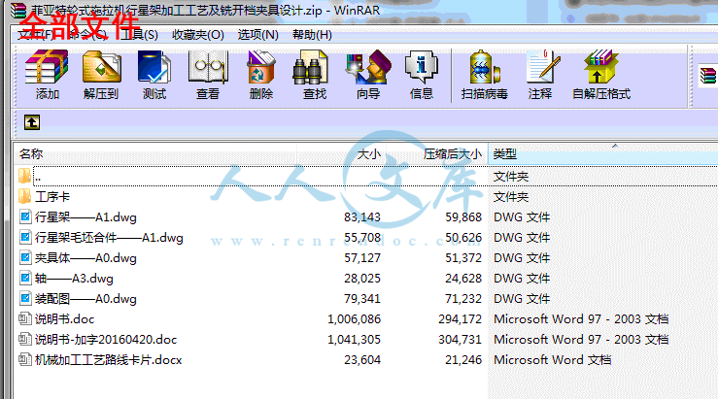Go up one folder level arrow

click(x=32, y=122)
